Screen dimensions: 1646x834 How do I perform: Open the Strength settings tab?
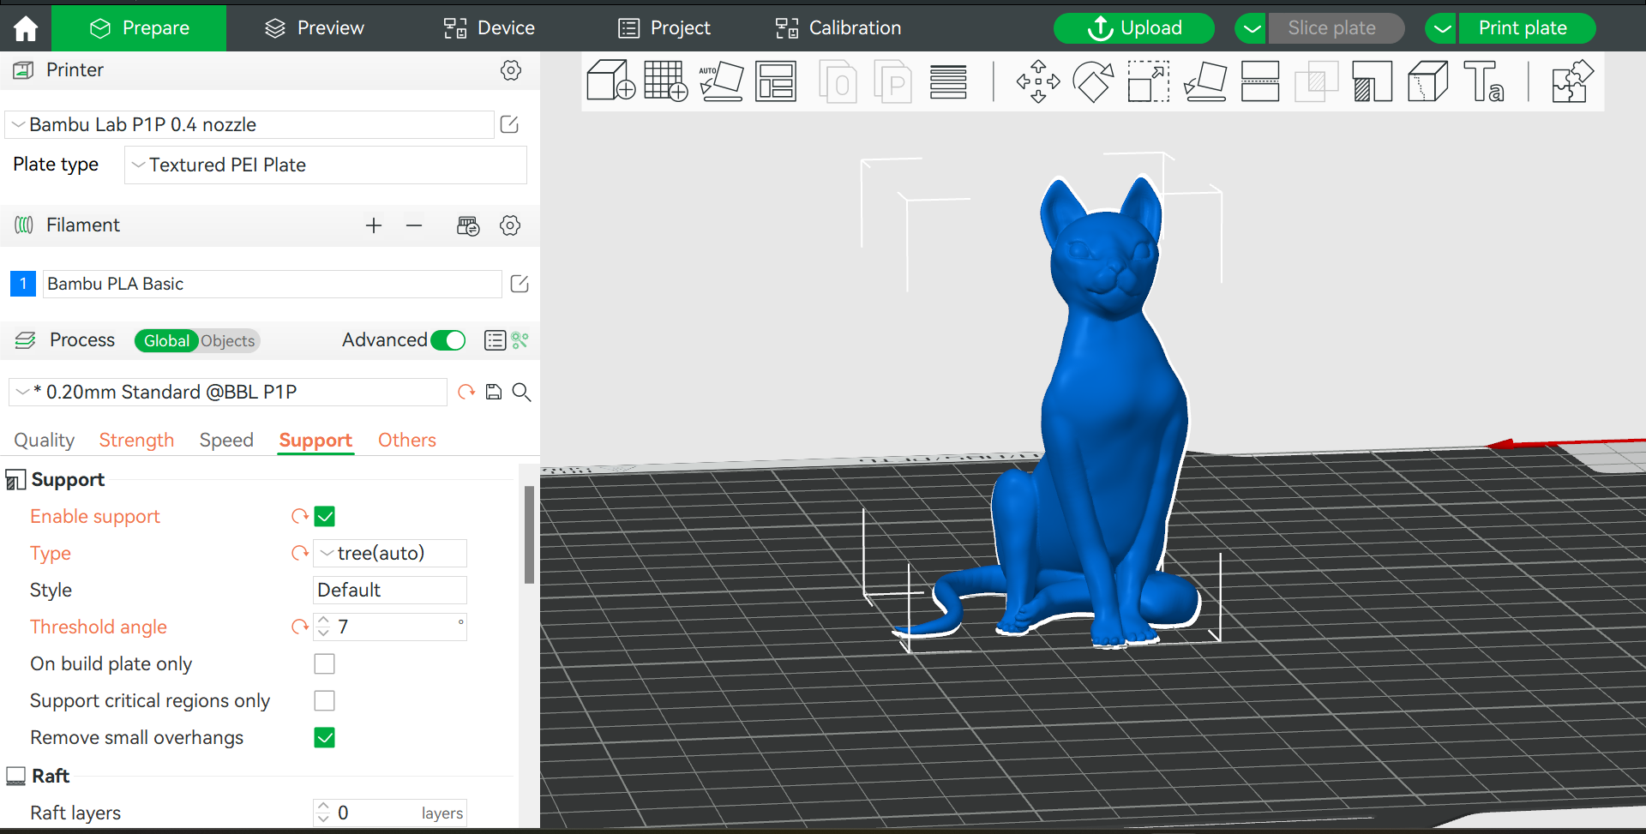click(136, 440)
